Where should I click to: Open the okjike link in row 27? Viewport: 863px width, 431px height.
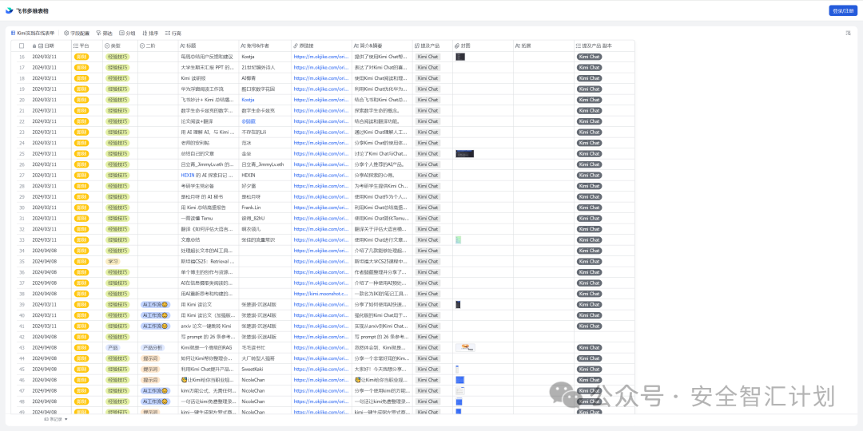pos(321,175)
